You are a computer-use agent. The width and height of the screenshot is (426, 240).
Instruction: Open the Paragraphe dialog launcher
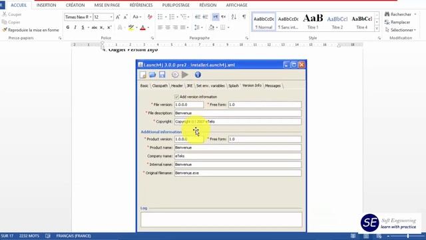pyautogui.click(x=246, y=38)
